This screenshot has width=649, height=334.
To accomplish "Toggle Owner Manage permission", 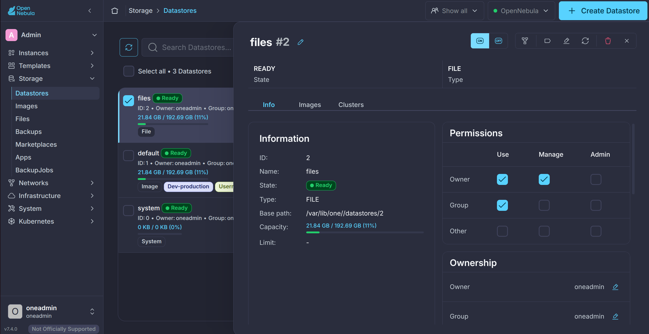I will [x=544, y=179].
